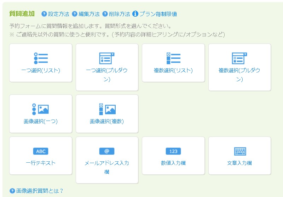Click the multiple image selection icon
The height and width of the screenshot is (197, 283).
[x=107, y=109]
